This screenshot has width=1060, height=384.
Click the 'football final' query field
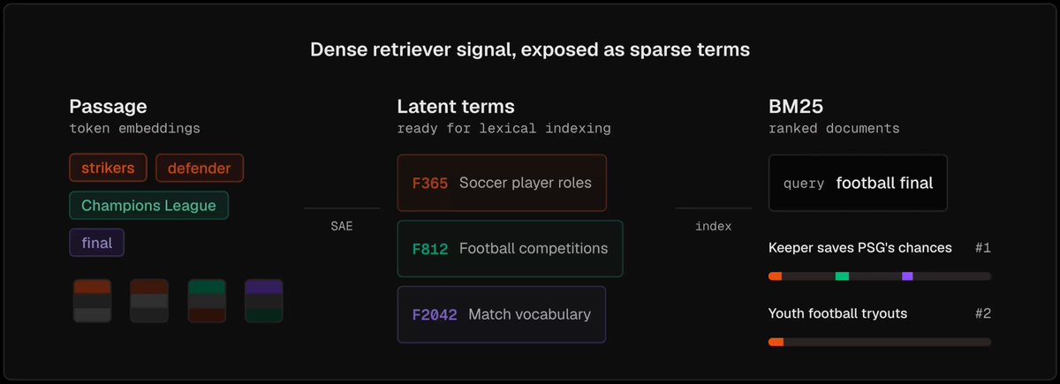pos(858,184)
